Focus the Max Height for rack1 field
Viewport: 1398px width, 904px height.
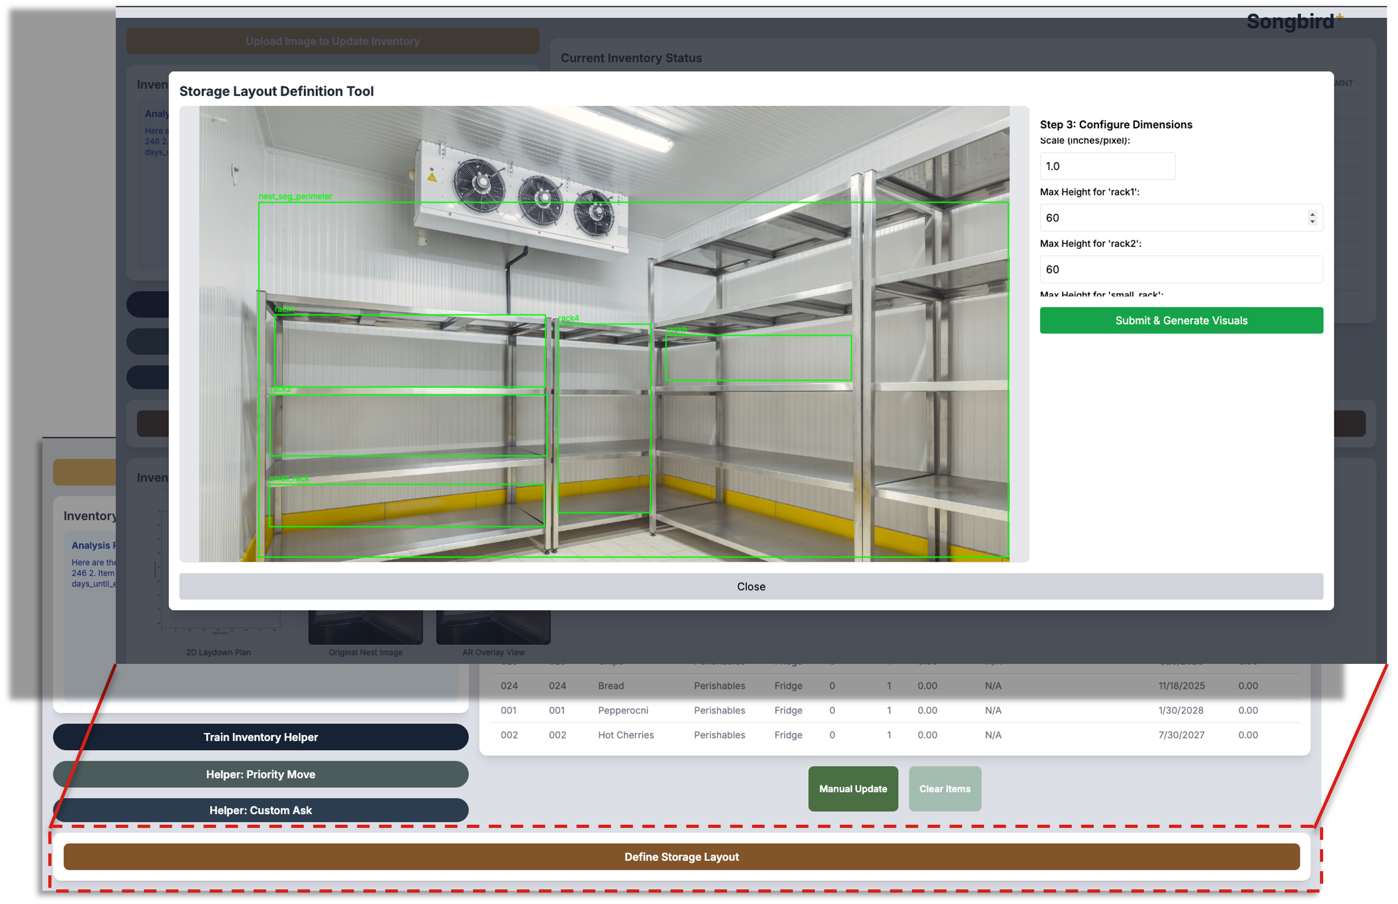(x=1169, y=218)
